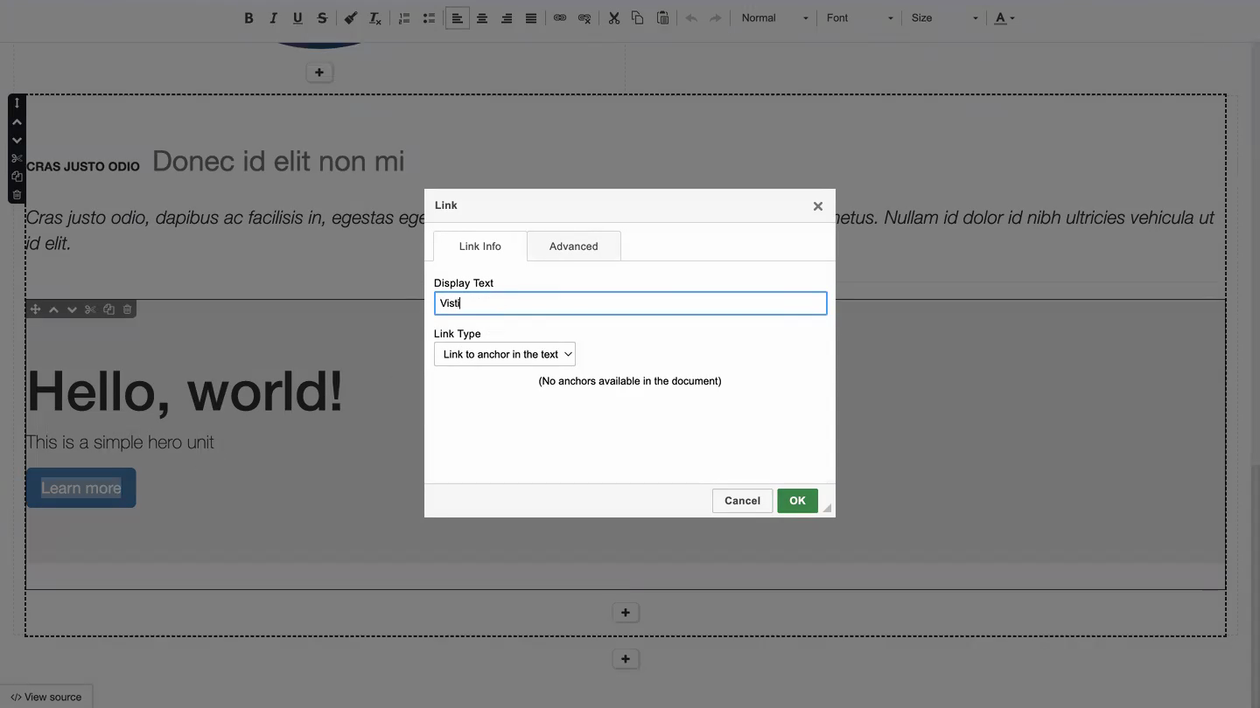1260x708 pixels.
Task: Click the plus button just under the hero block
Action: point(626,613)
